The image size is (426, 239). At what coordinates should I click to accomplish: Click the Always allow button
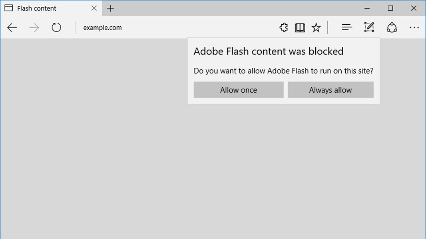(x=330, y=90)
